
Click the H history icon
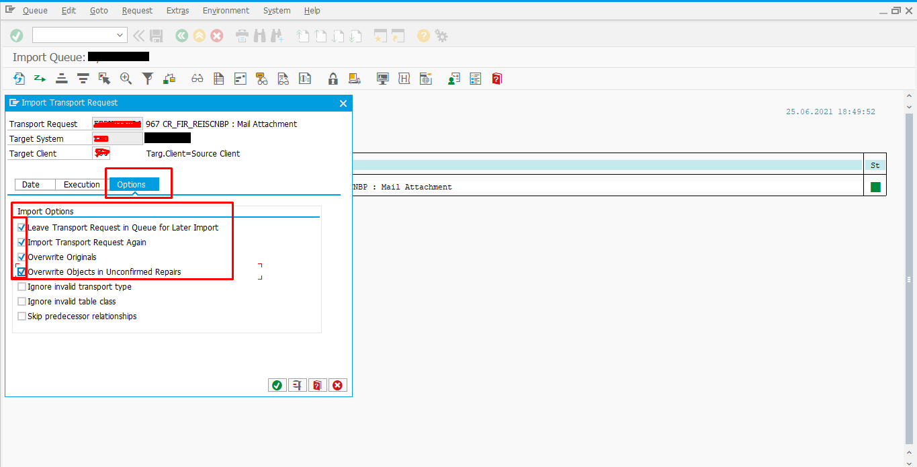click(x=404, y=79)
